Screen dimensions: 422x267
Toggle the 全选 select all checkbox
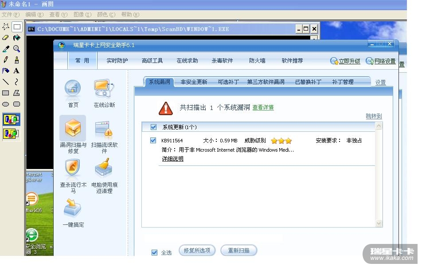[x=154, y=252]
